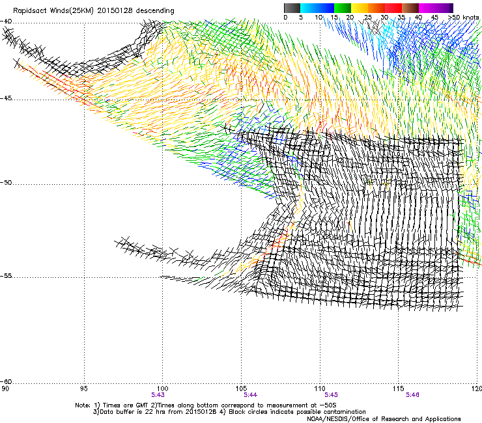This screenshot has width=482, height=423.
Task: Click the latitude axis label '-45'
Action: pos(6,98)
